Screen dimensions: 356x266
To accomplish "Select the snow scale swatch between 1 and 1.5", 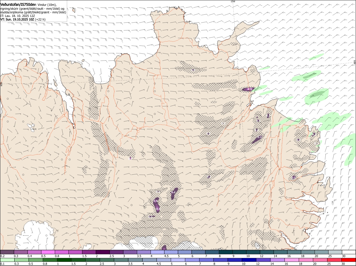I will point(75,252).
